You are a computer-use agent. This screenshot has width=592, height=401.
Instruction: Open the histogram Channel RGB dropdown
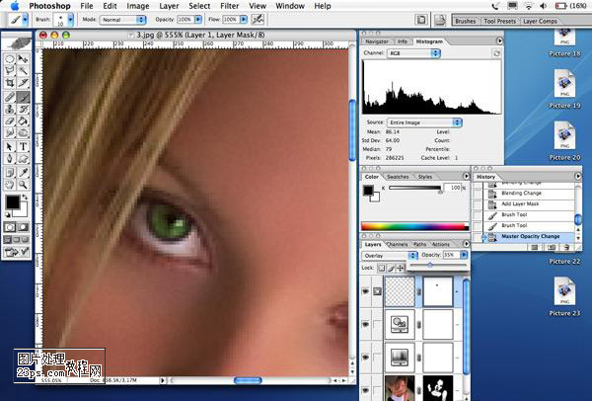(x=413, y=53)
